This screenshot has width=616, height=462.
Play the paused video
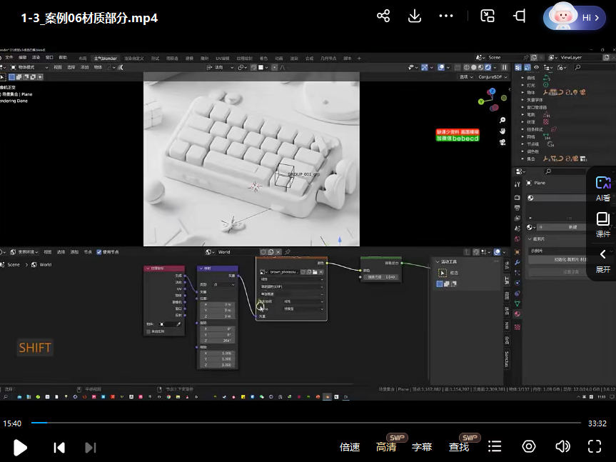pos(21,447)
